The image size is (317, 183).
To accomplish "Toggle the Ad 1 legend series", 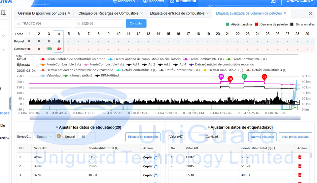I will pyautogui.click(x=133, y=64).
